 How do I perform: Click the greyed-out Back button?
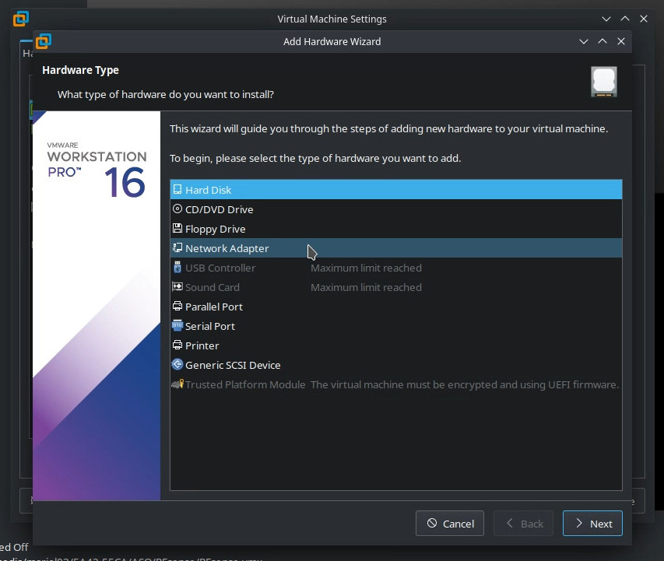coord(524,524)
